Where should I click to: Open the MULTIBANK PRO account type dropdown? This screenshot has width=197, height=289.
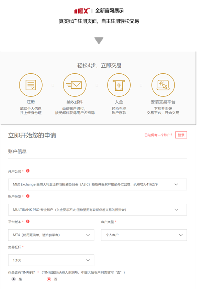click(x=97, y=210)
